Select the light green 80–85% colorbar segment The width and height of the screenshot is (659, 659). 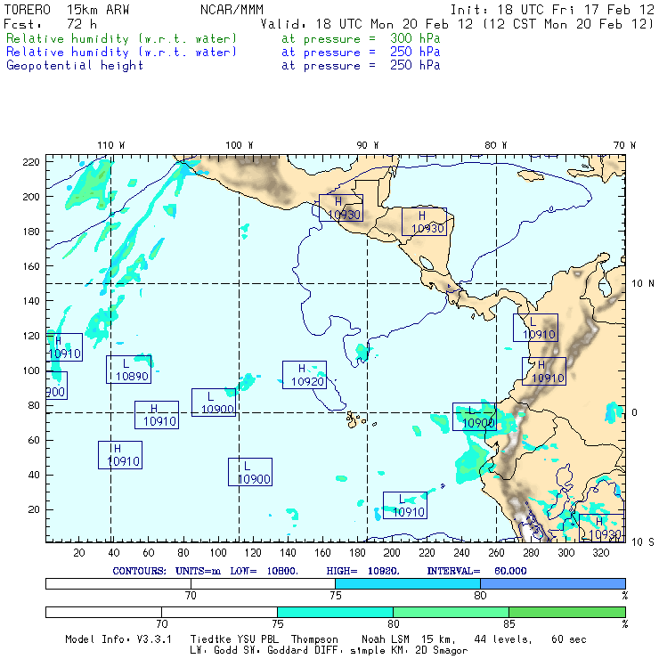click(x=451, y=613)
